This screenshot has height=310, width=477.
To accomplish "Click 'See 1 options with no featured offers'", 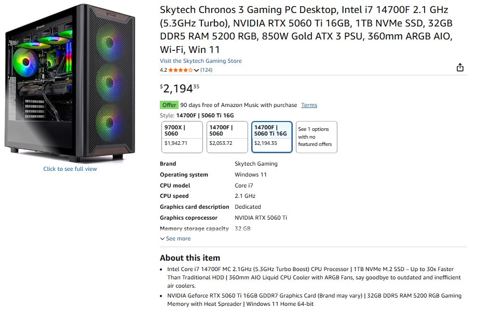I will (316, 137).
